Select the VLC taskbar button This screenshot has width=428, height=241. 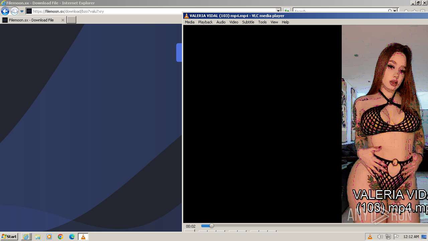(83, 237)
